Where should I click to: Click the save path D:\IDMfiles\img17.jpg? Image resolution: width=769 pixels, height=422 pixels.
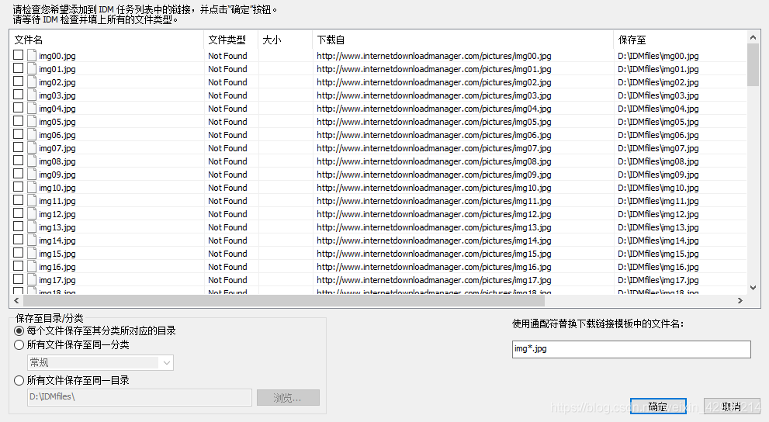click(x=658, y=280)
